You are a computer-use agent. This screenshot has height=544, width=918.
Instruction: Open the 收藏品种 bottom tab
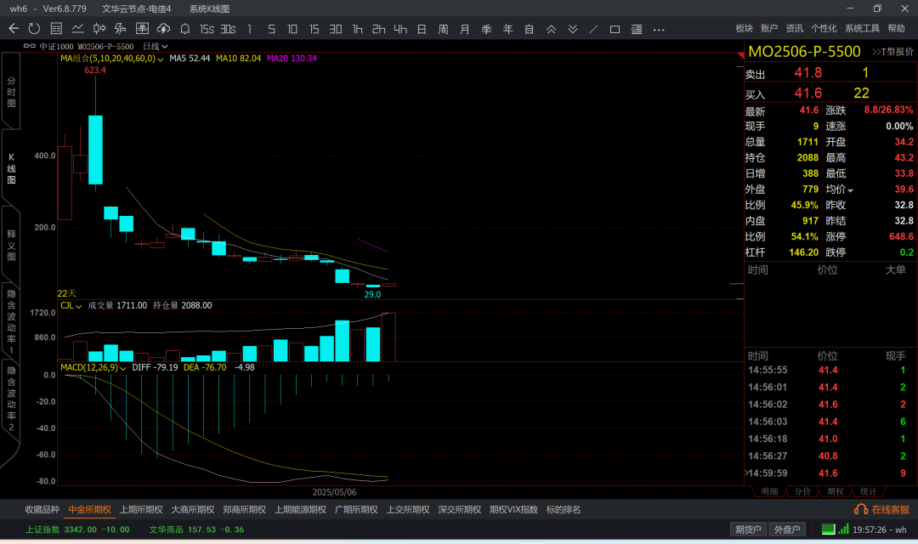pyautogui.click(x=42, y=509)
